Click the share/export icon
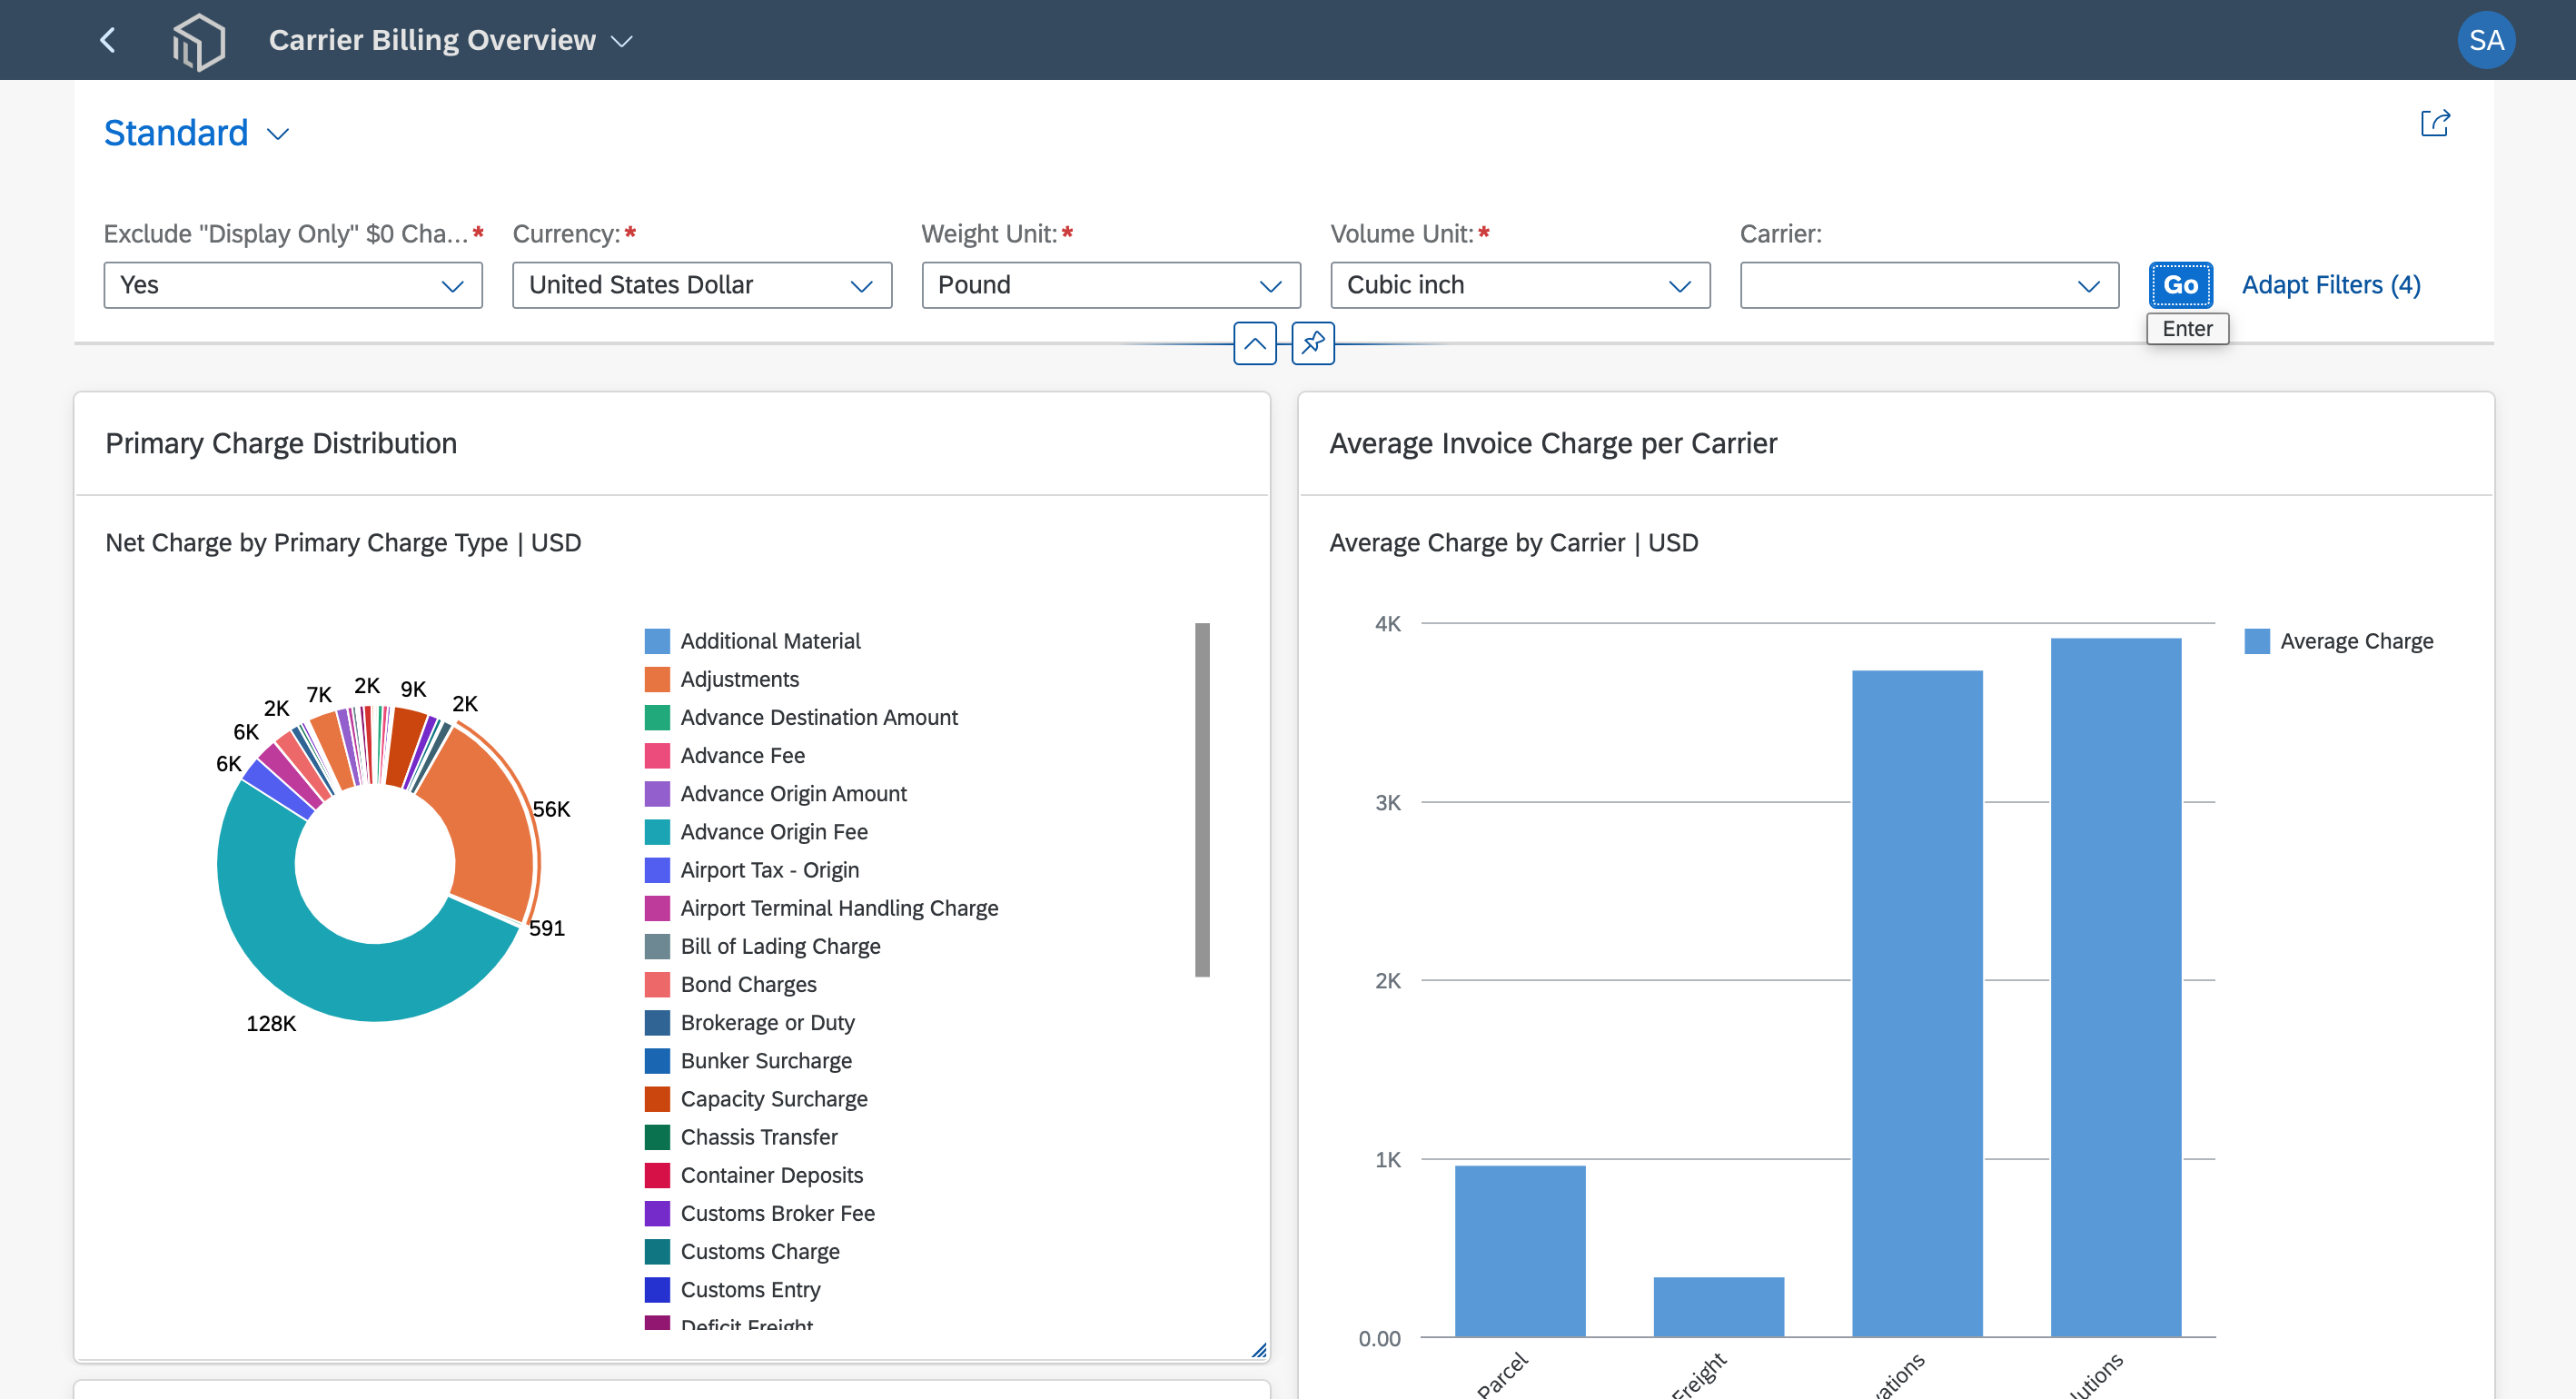Screen dimensions: 2576x1399 pos(2435,123)
